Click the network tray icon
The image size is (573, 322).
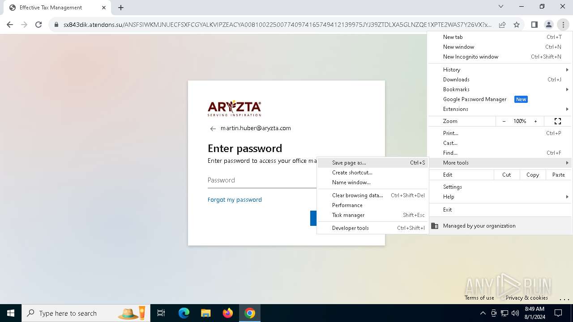coord(505,313)
